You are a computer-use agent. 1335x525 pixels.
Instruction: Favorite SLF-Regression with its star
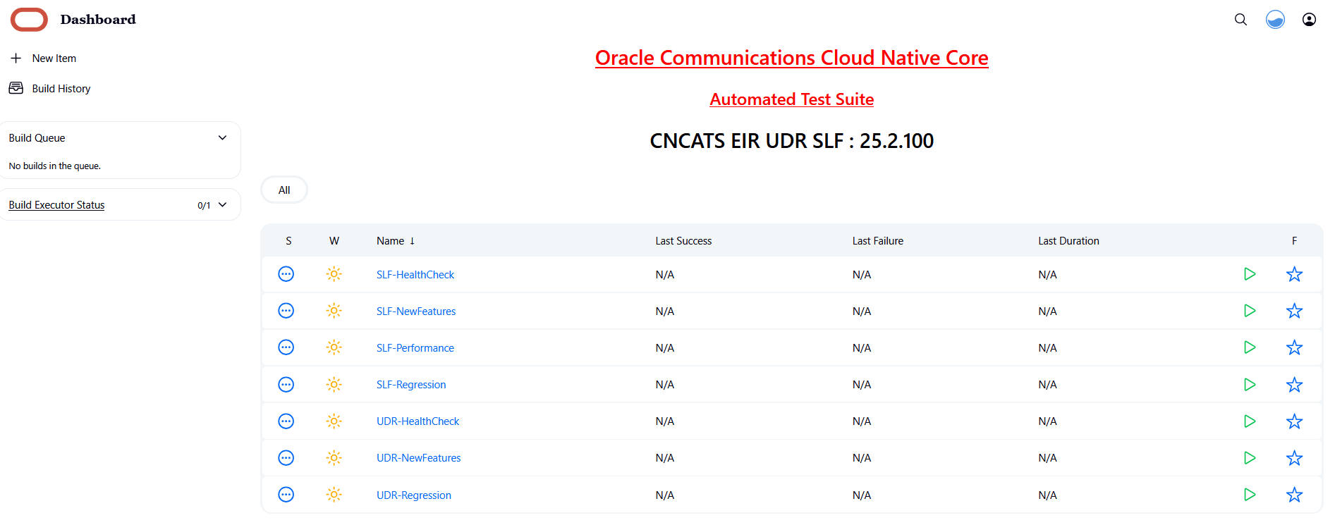(x=1294, y=385)
